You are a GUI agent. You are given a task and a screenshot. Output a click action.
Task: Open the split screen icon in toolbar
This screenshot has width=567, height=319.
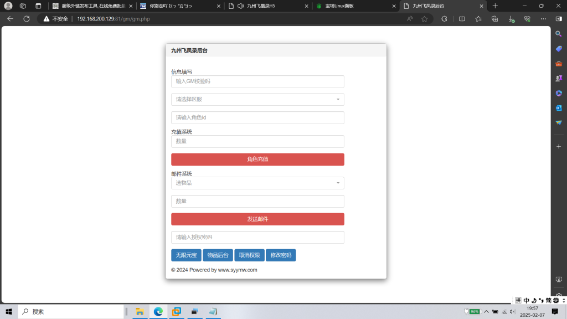(462, 18)
